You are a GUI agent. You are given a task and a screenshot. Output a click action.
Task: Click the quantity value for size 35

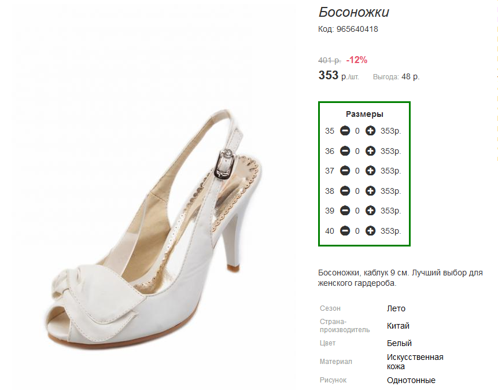[357, 131]
